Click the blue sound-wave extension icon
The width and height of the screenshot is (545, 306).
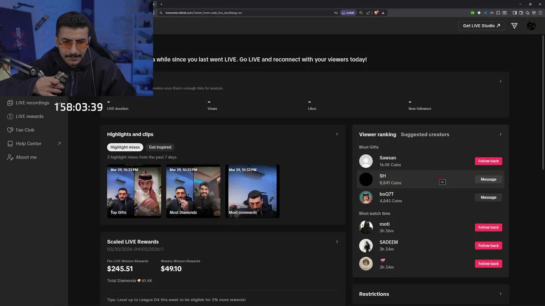click(485, 13)
